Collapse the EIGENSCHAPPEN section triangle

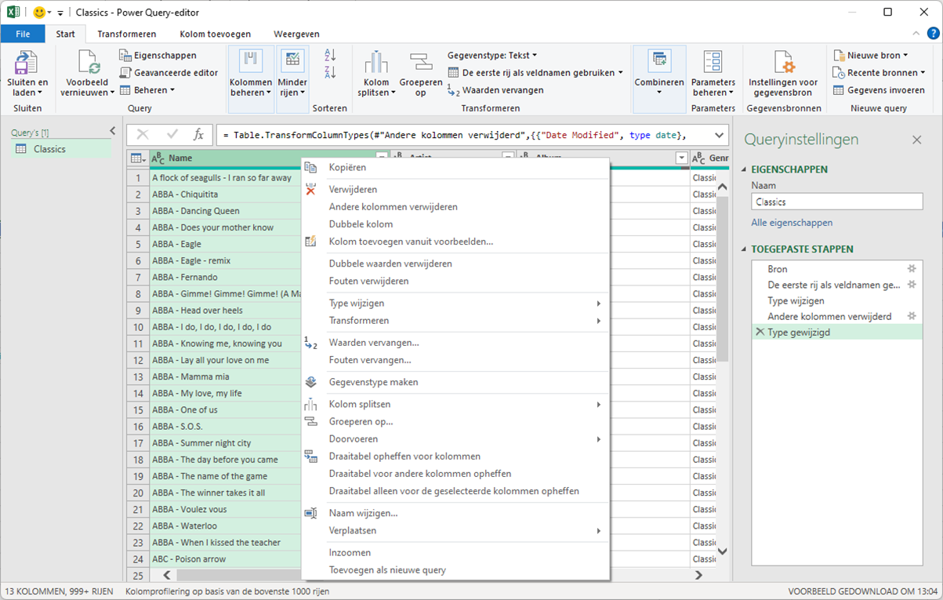745,169
